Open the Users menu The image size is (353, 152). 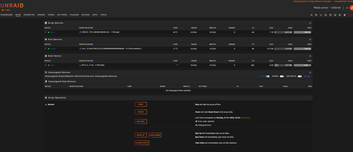51,15
